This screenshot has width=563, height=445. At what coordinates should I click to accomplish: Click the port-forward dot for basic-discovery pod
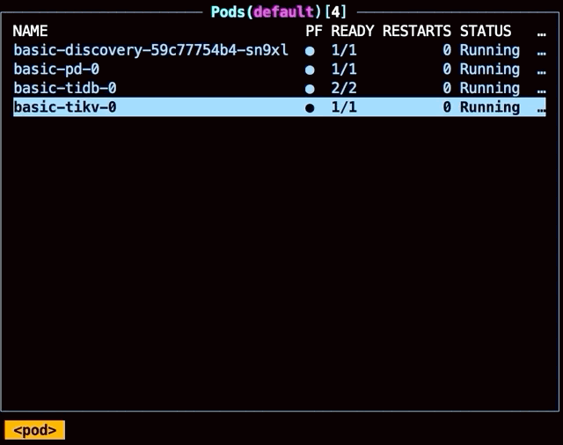coord(310,51)
